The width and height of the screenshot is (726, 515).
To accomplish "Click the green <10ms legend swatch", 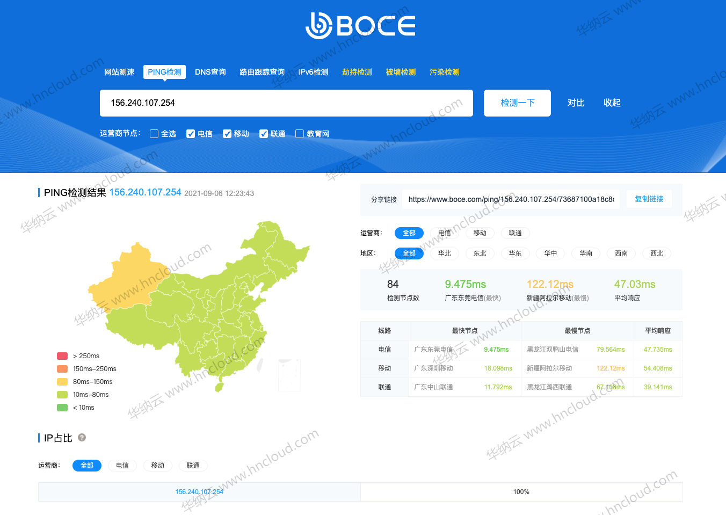I will 62,408.
